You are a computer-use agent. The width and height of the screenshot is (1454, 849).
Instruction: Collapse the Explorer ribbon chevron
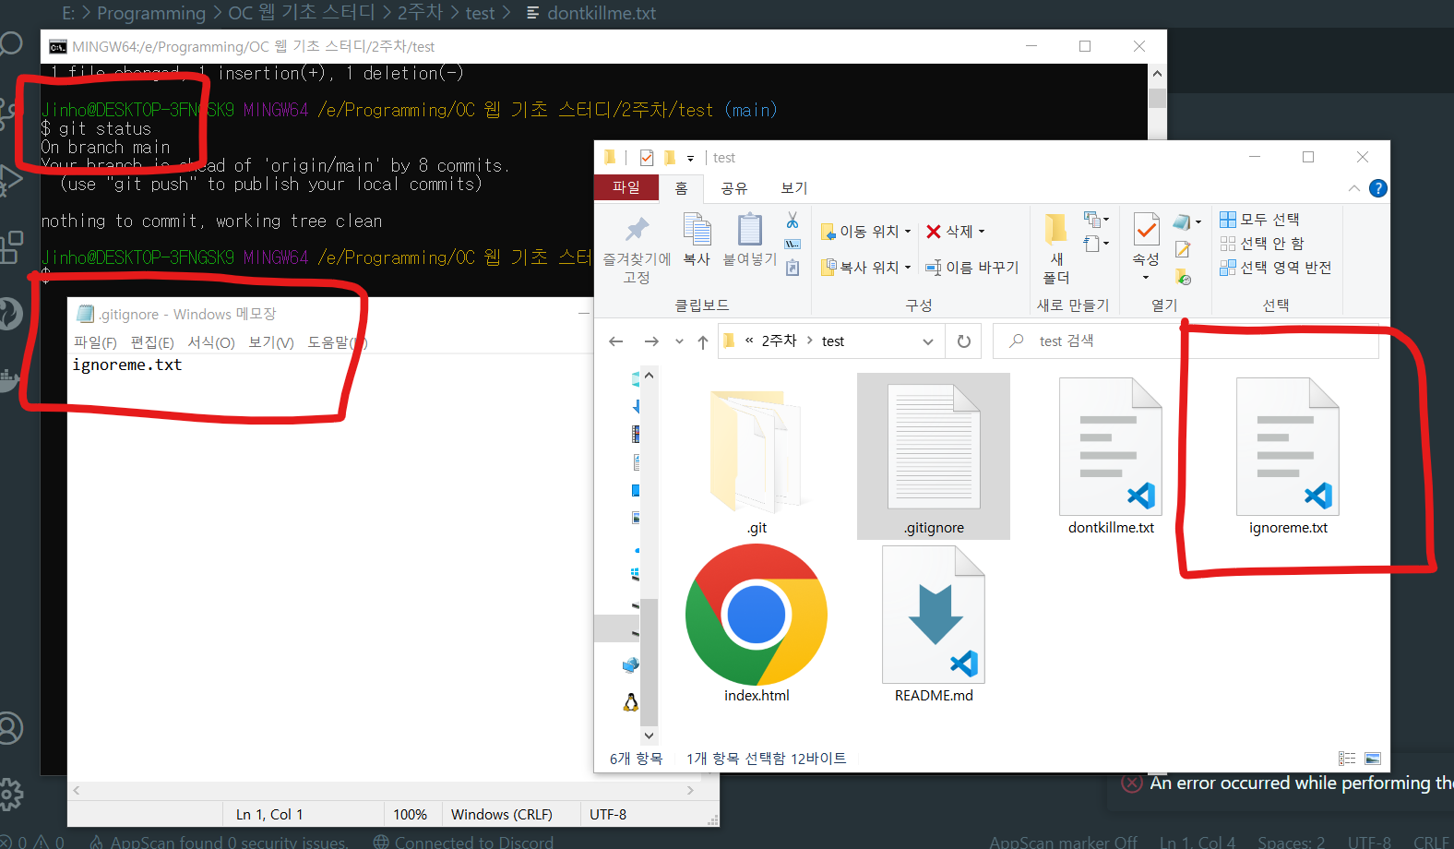1354,188
